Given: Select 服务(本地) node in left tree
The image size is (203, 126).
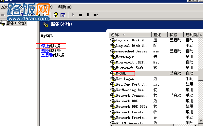Looking at the screenshot, I should coord(16,23).
